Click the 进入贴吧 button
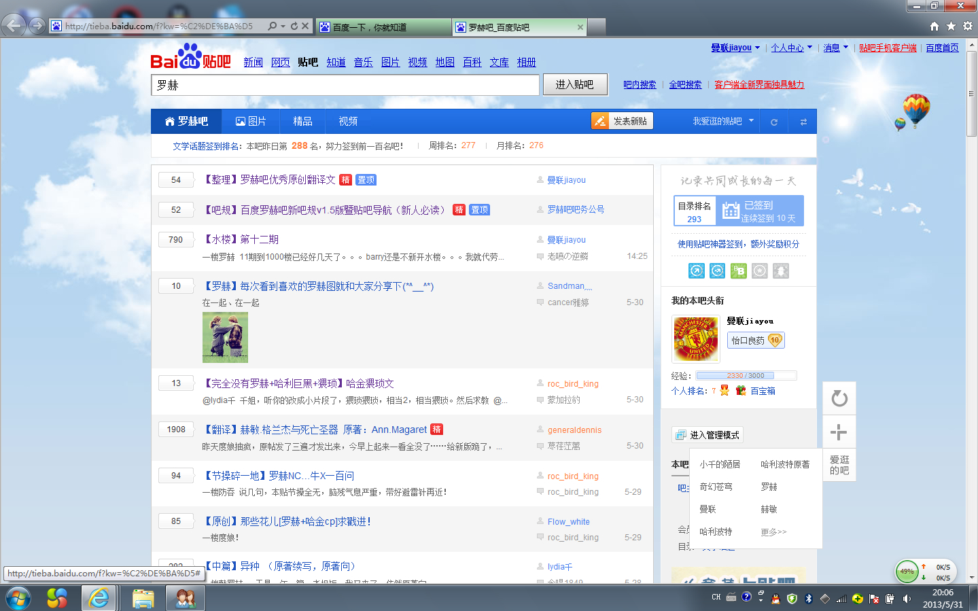 [575, 85]
